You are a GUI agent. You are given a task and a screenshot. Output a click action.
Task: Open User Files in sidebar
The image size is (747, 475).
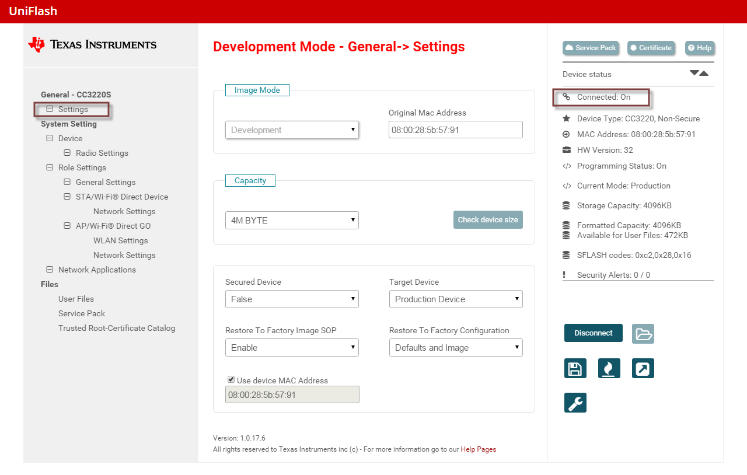(76, 299)
